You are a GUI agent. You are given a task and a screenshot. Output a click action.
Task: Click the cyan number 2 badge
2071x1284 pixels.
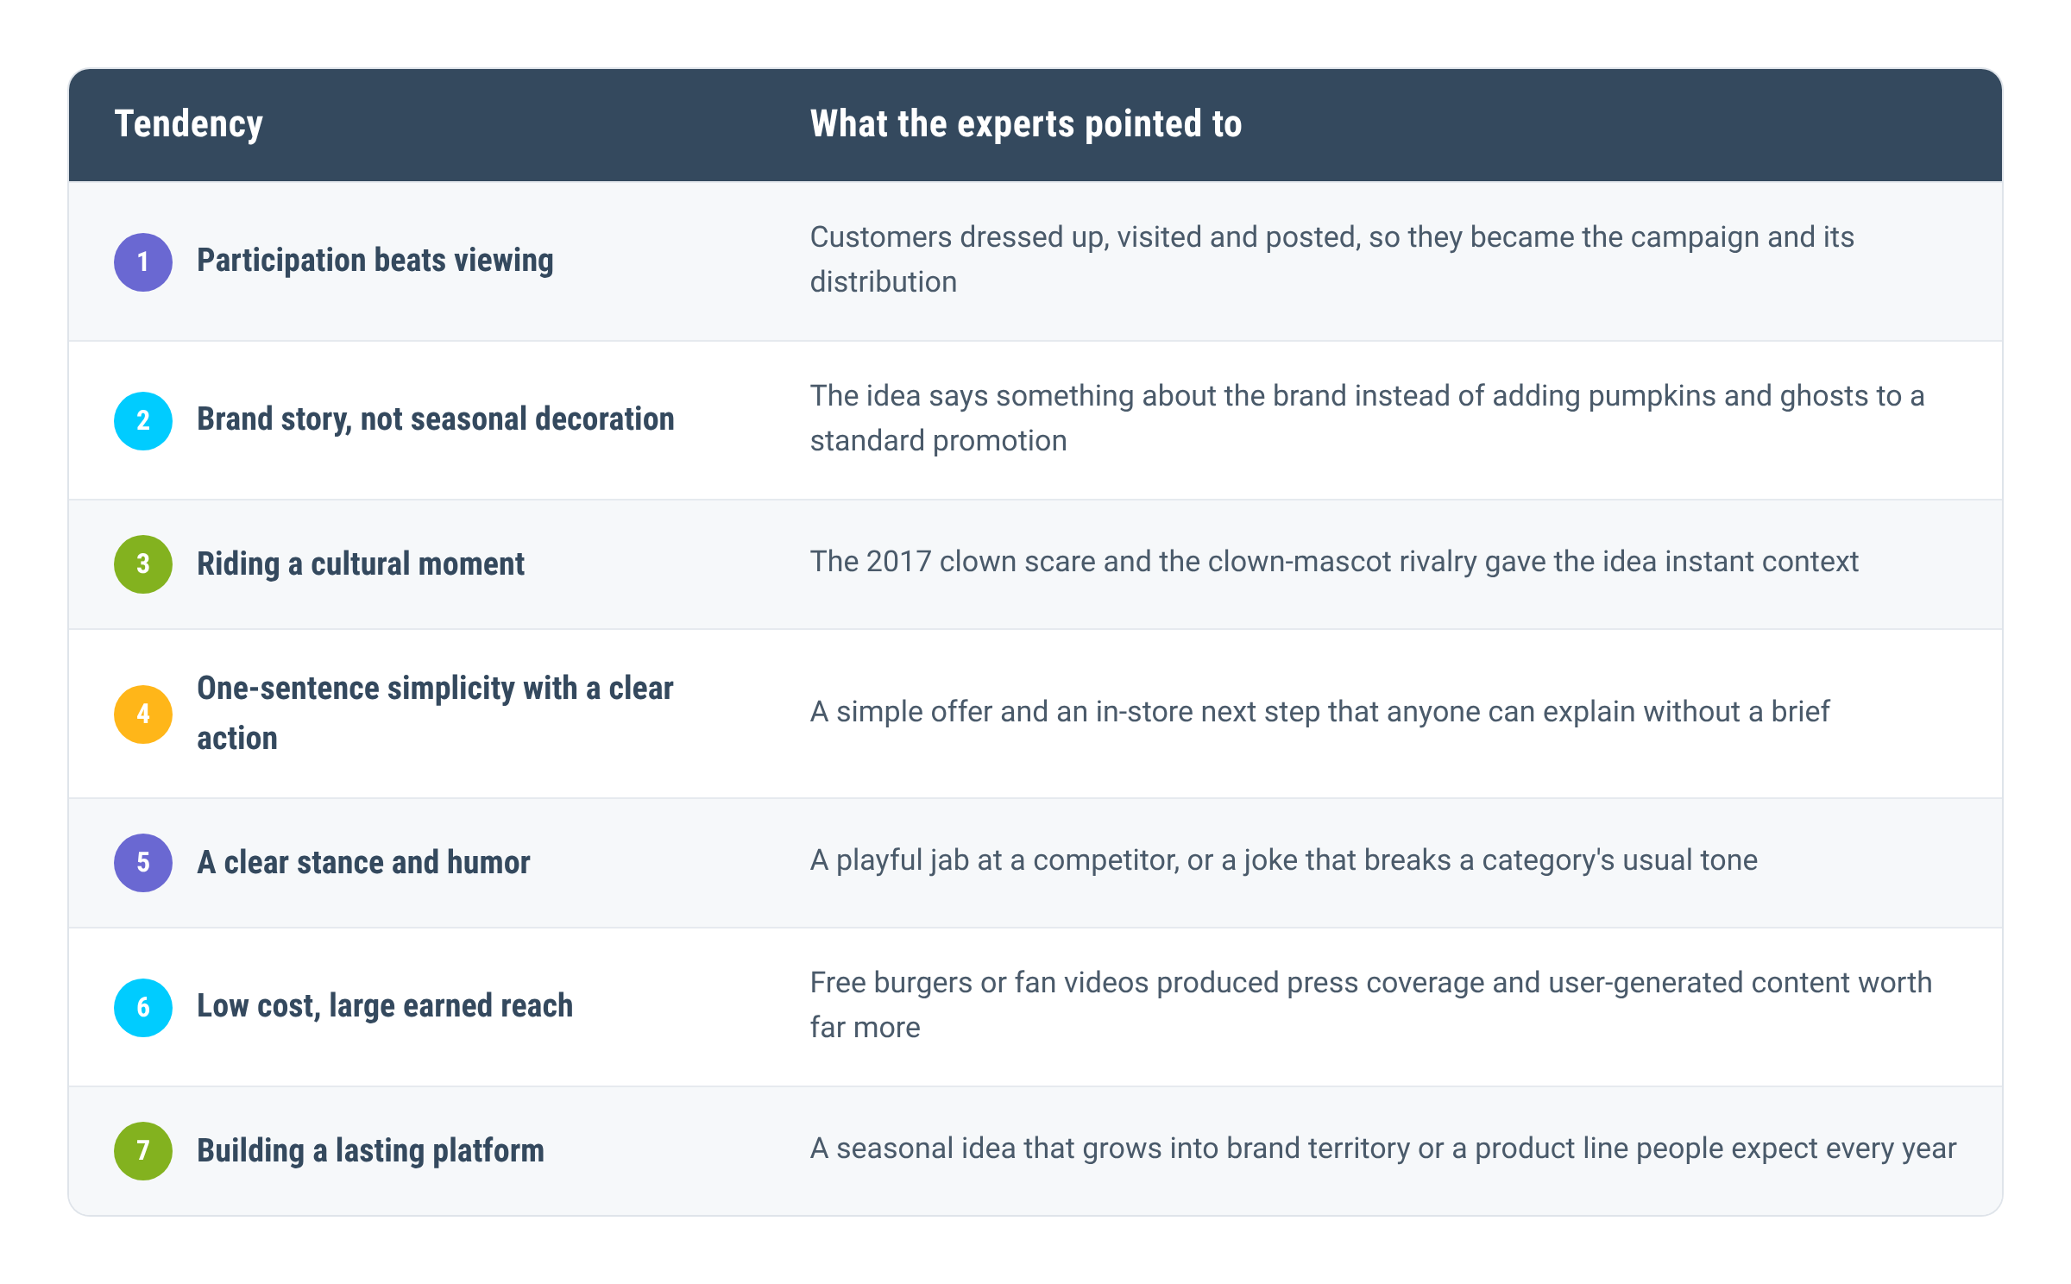[x=143, y=420]
